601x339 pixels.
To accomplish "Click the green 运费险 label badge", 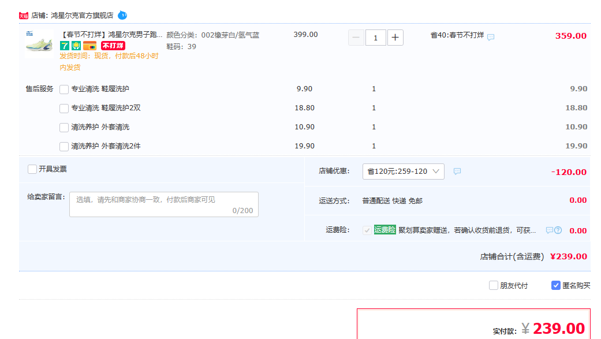I will (385, 230).
